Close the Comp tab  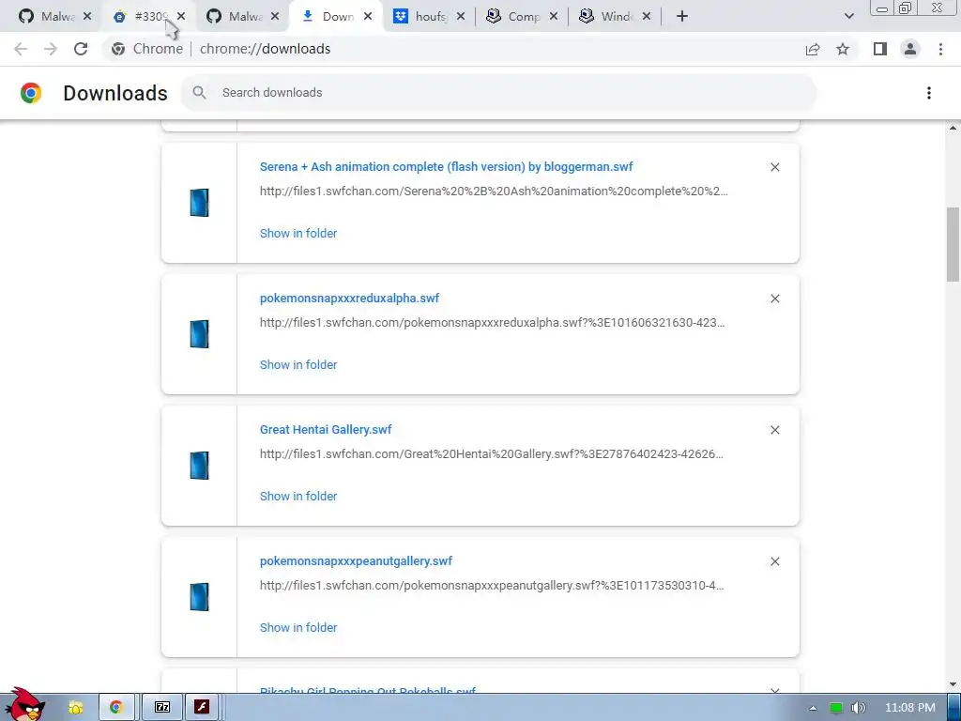(554, 17)
